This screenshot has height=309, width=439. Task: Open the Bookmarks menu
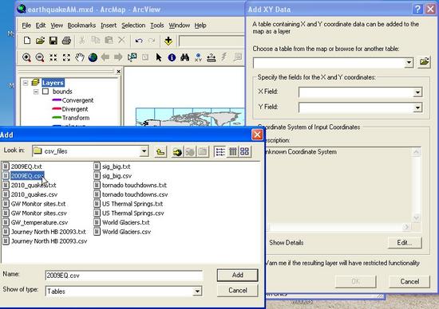81,25
